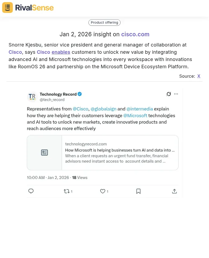
Task: Follow the @globalsign mention link
Action: coord(103,109)
